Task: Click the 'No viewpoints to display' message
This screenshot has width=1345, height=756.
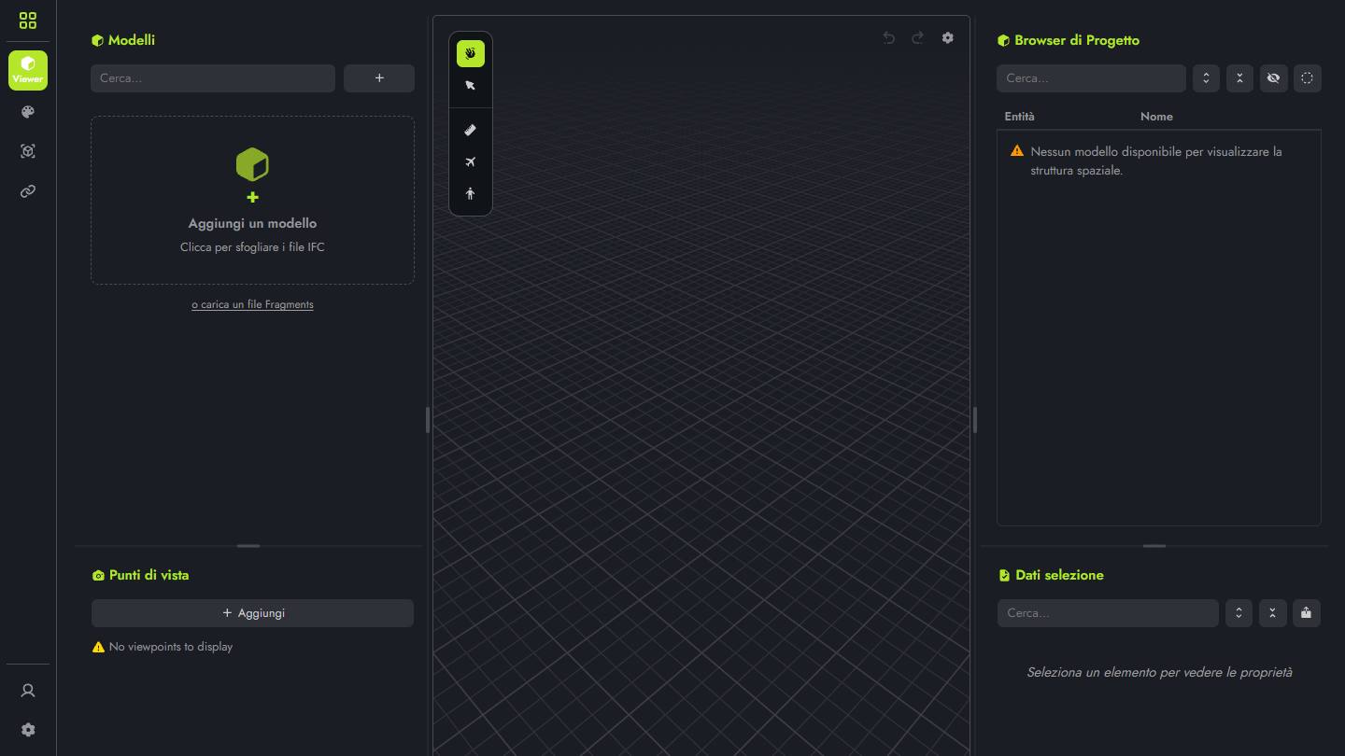Action: click(x=171, y=647)
